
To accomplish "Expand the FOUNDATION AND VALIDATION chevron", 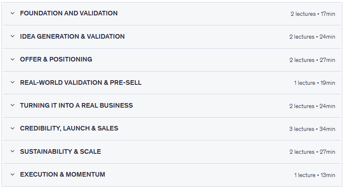I will tap(12, 13).
